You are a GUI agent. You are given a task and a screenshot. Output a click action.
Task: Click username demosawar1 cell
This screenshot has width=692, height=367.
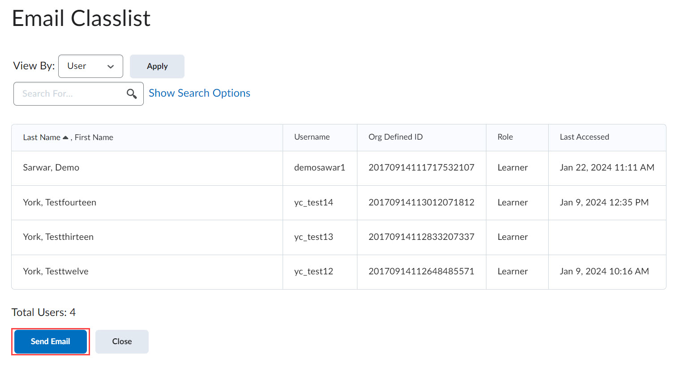click(x=319, y=167)
